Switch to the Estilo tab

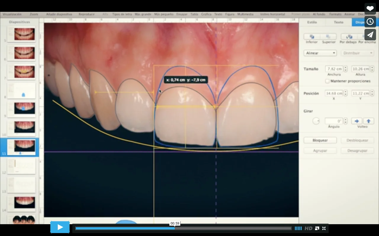(312, 22)
